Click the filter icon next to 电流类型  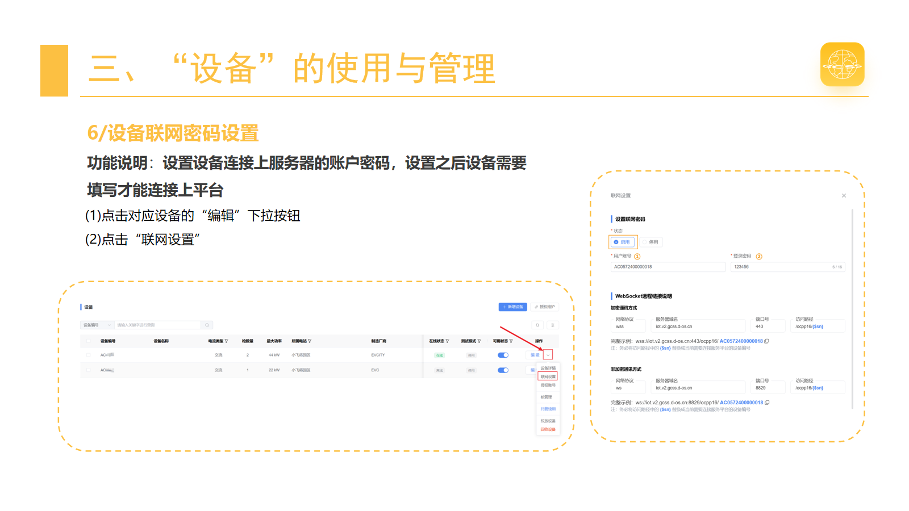coord(226,341)
